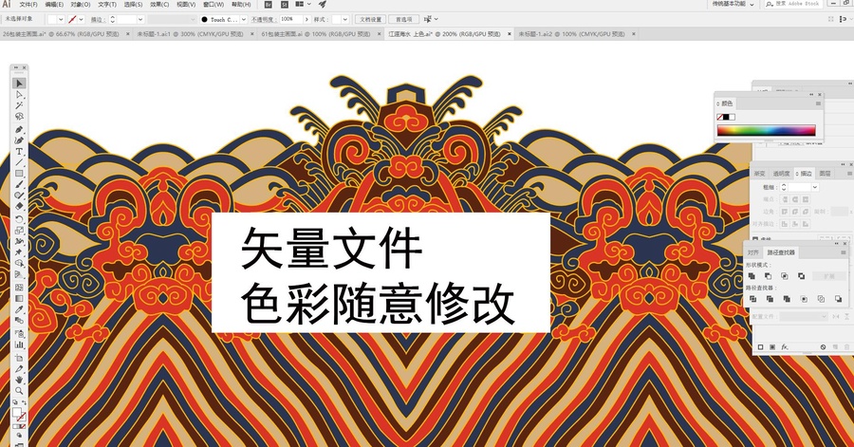Click Divide in the Pathfinder row
854x447 pixels.
point(752,299)
